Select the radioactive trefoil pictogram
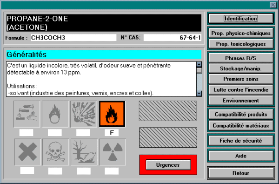279x184 pixels. [113, 152]
